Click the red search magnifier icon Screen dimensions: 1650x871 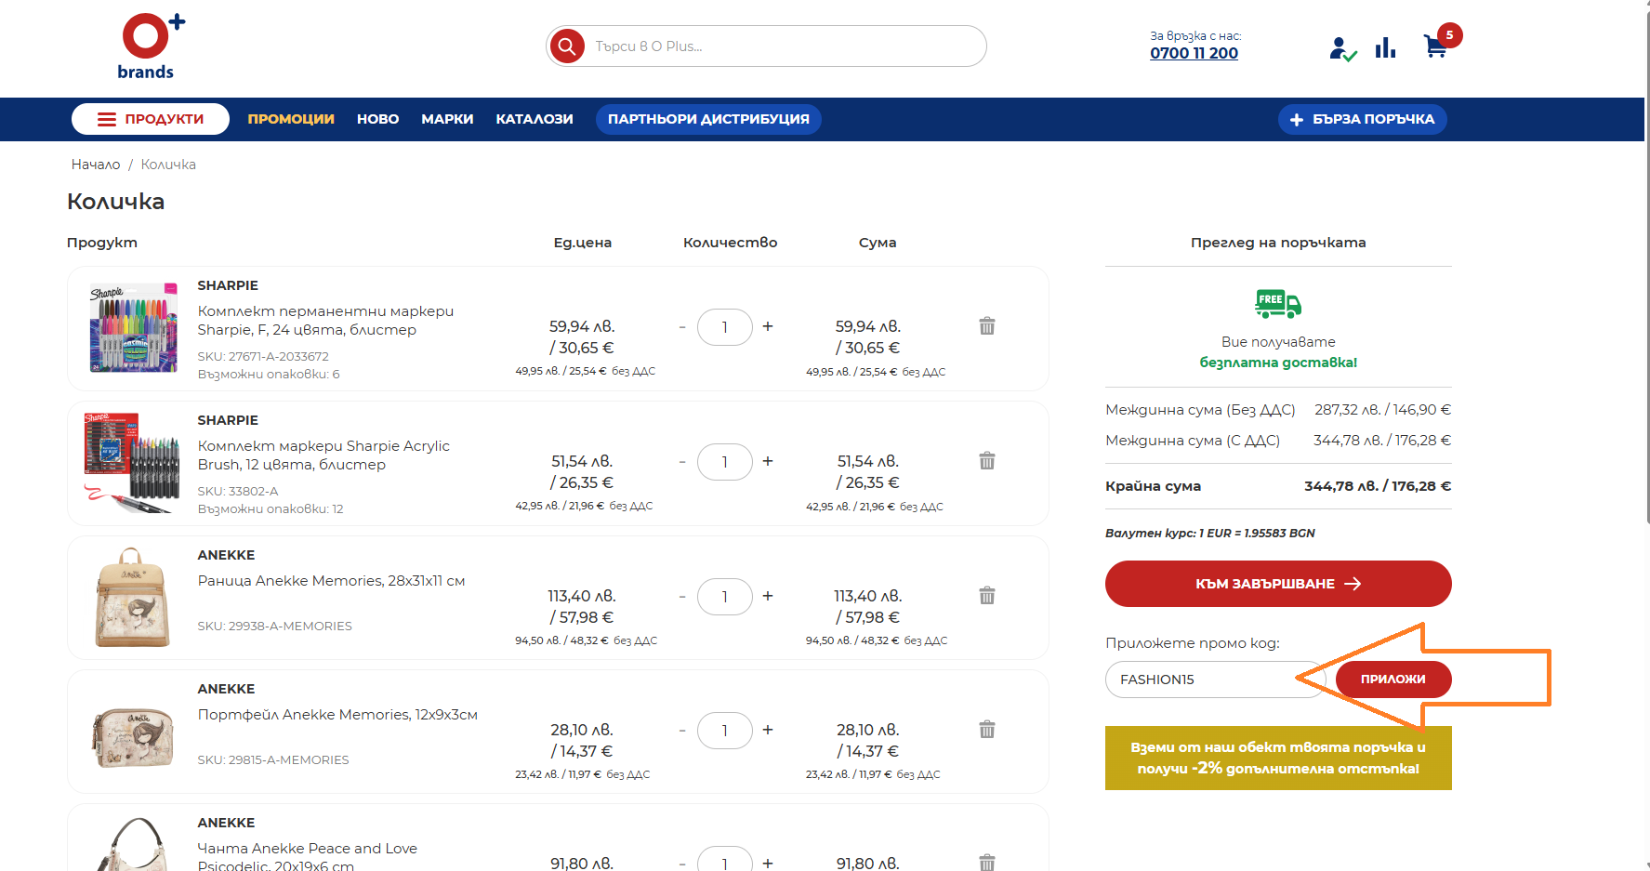pos(567,46)
